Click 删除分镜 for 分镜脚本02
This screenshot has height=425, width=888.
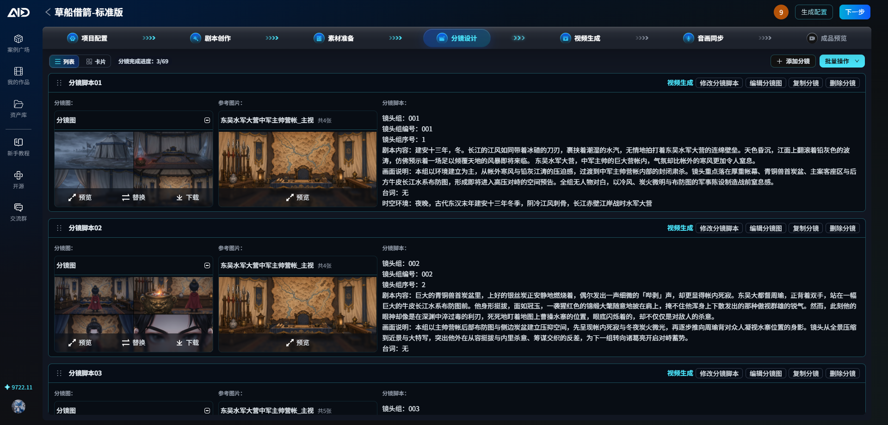pos(843,228)
